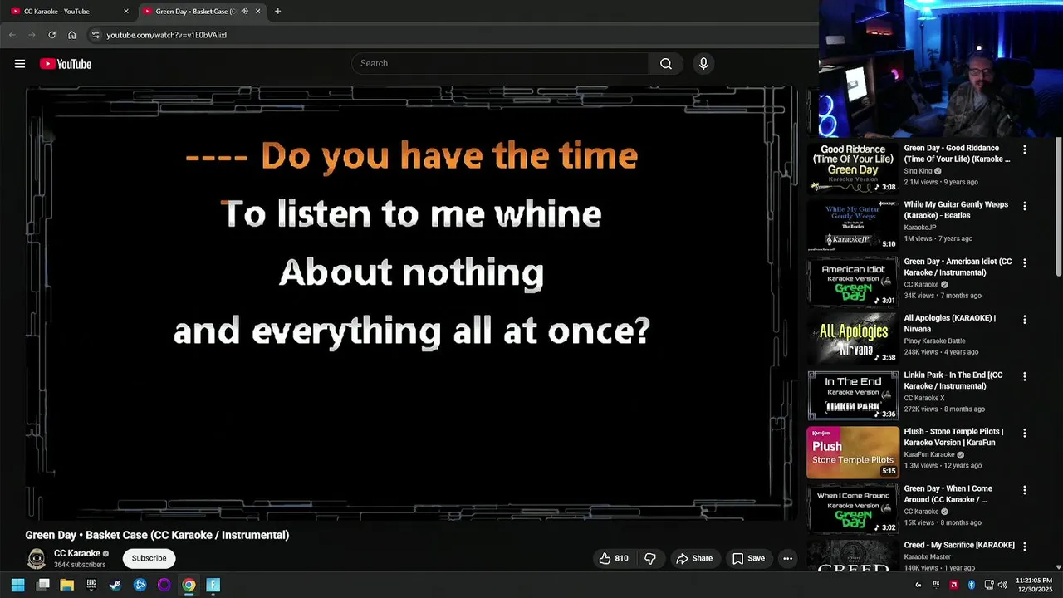Open the AMD software tray icon
Image resolution: width=1063 pixels, height=598 pixels.
click(x=953, y=585)
